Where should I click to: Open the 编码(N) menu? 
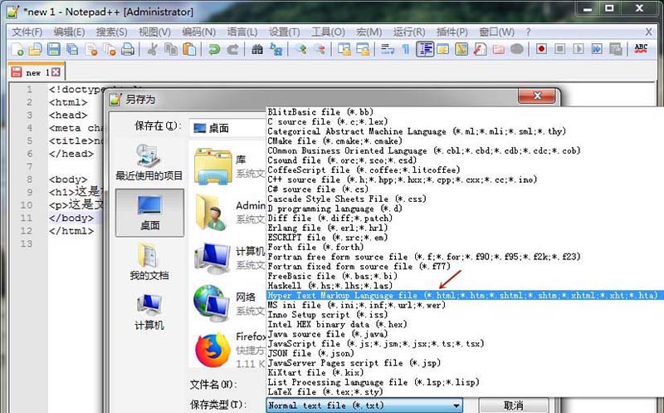(x=198, y=32)
